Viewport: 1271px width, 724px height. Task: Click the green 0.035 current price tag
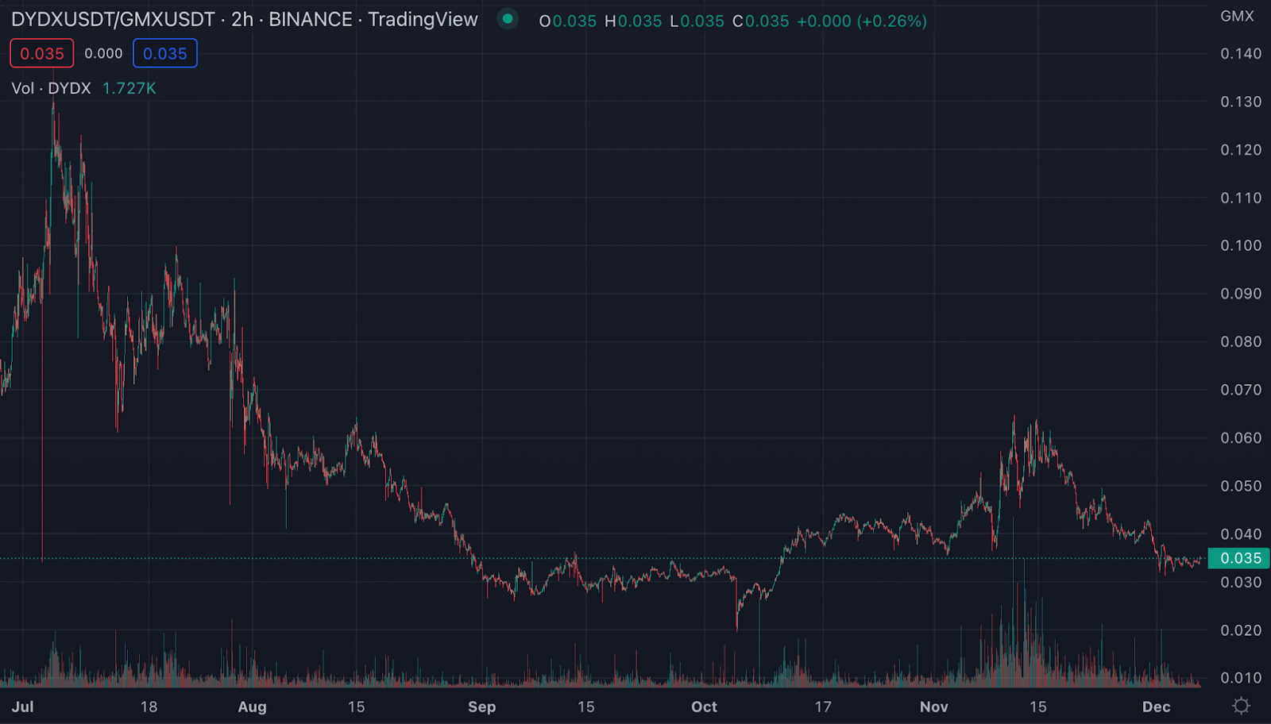[x=1239, y=558]
